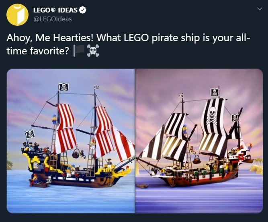Click the skull and crossbones emoji
This screenshot has height=222, width=268.
click(x=93, y=51)
